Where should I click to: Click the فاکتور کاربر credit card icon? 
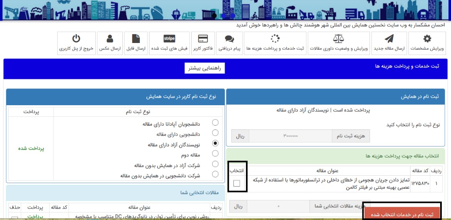point(203,39)
